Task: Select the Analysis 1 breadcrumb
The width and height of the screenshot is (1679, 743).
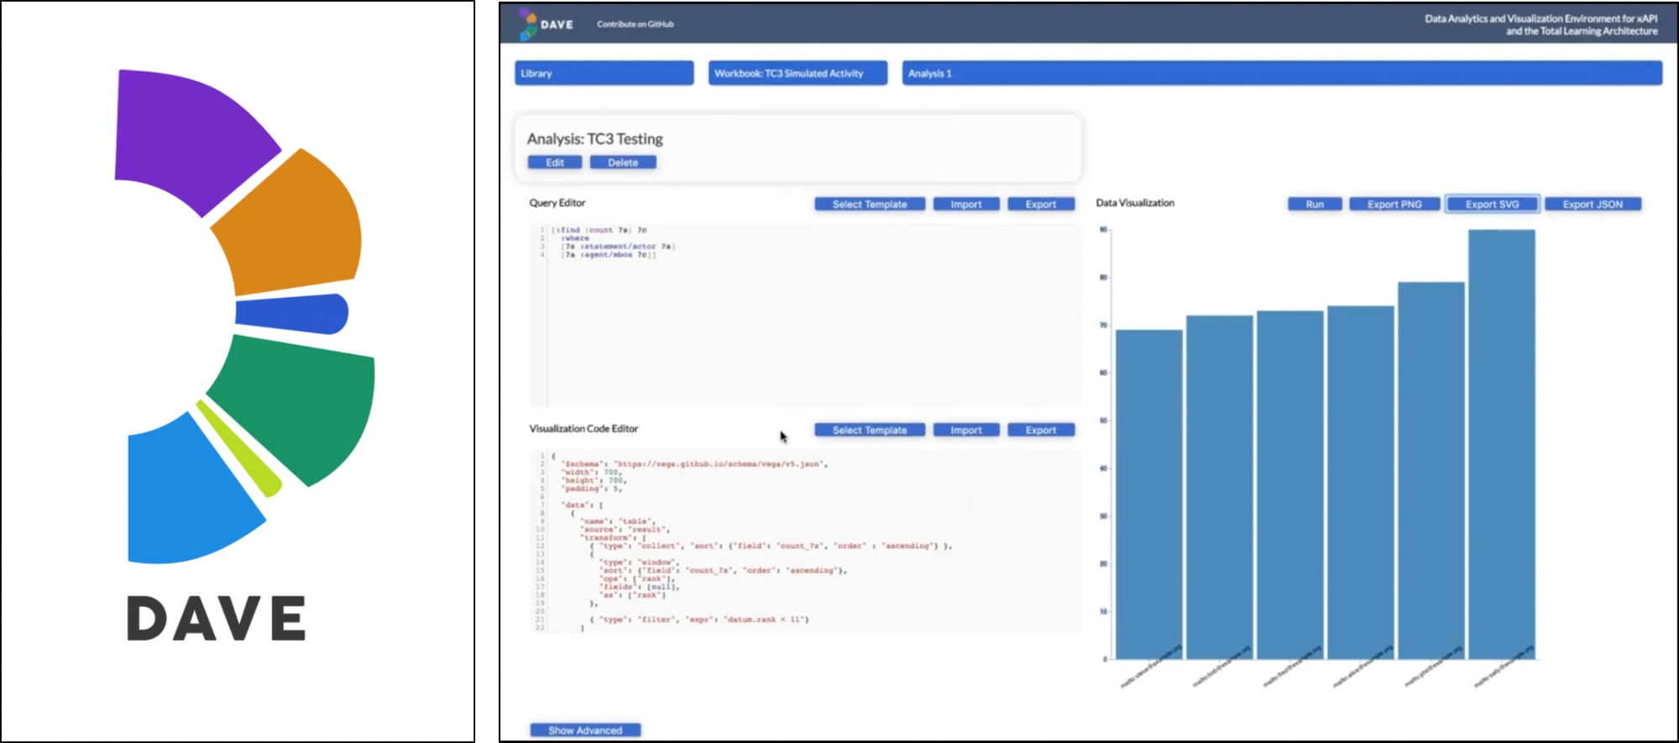Action: click(x=1281, y=73)
